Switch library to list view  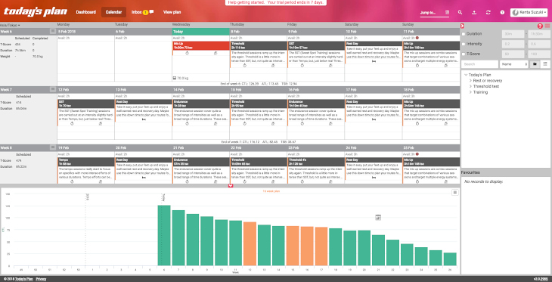[545, 64]
